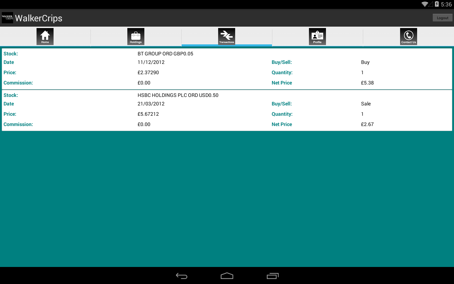Select the net price £2.67
Image resolution: width=454 pixels, height=284 pixels.
[367, 124]
